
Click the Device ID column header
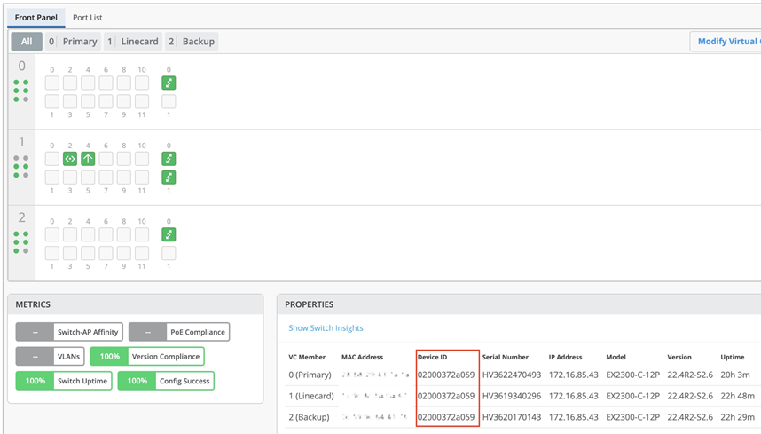pyautogui.click(x=433, y=357)
